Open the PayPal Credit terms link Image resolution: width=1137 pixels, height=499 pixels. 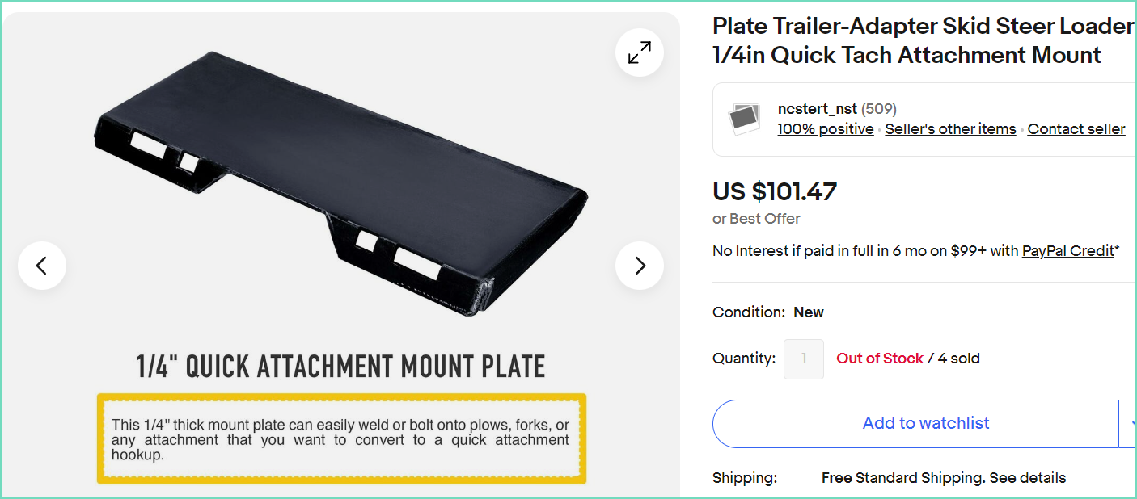coord(1067,251)
